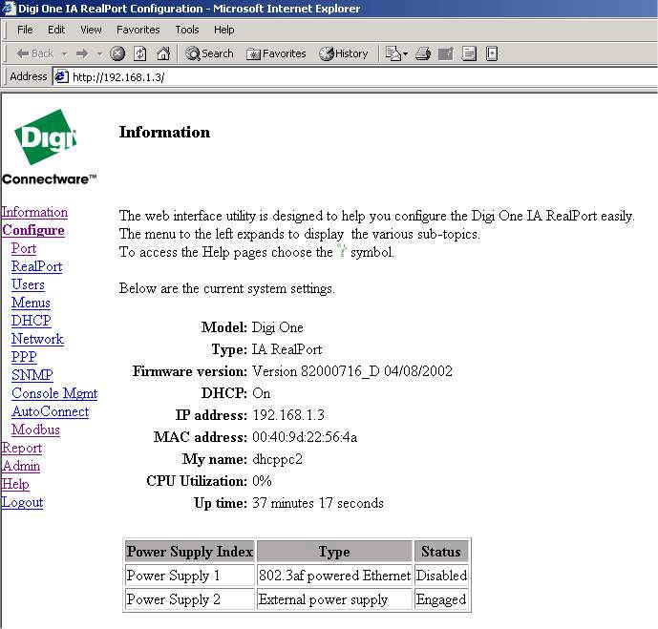This screenshot has height=629, width=658.
Task: Expand the Back button history dropdown arrow
Action: pos(64,53)
